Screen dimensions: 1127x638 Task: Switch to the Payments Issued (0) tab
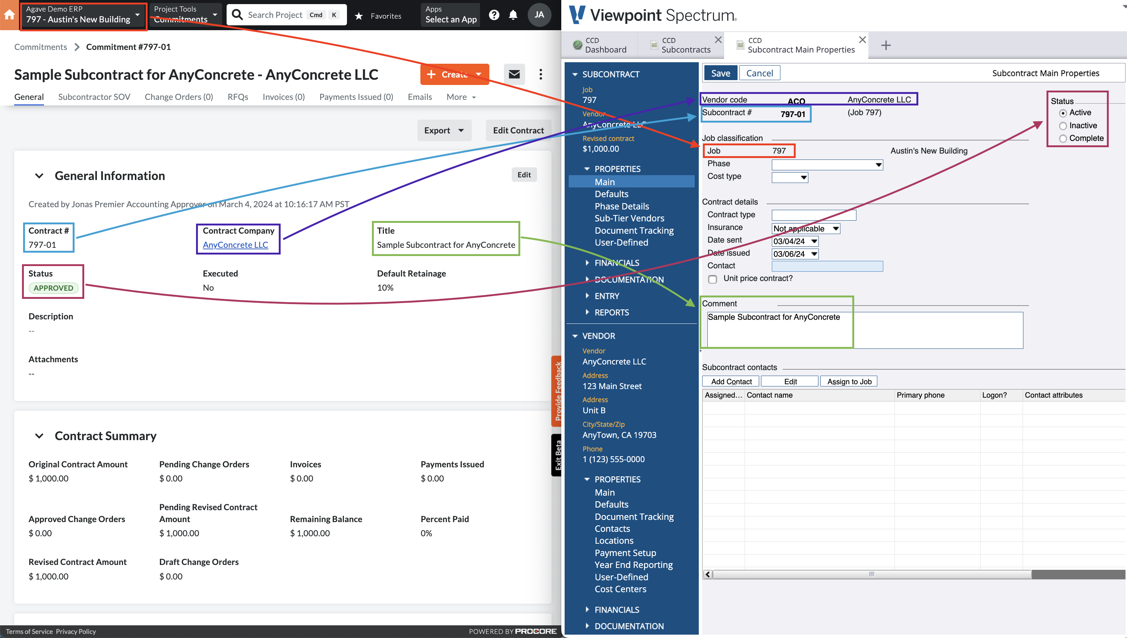coord(356,97)
